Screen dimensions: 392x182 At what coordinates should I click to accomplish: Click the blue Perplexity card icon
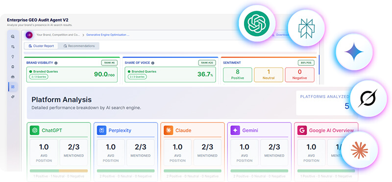101,130
